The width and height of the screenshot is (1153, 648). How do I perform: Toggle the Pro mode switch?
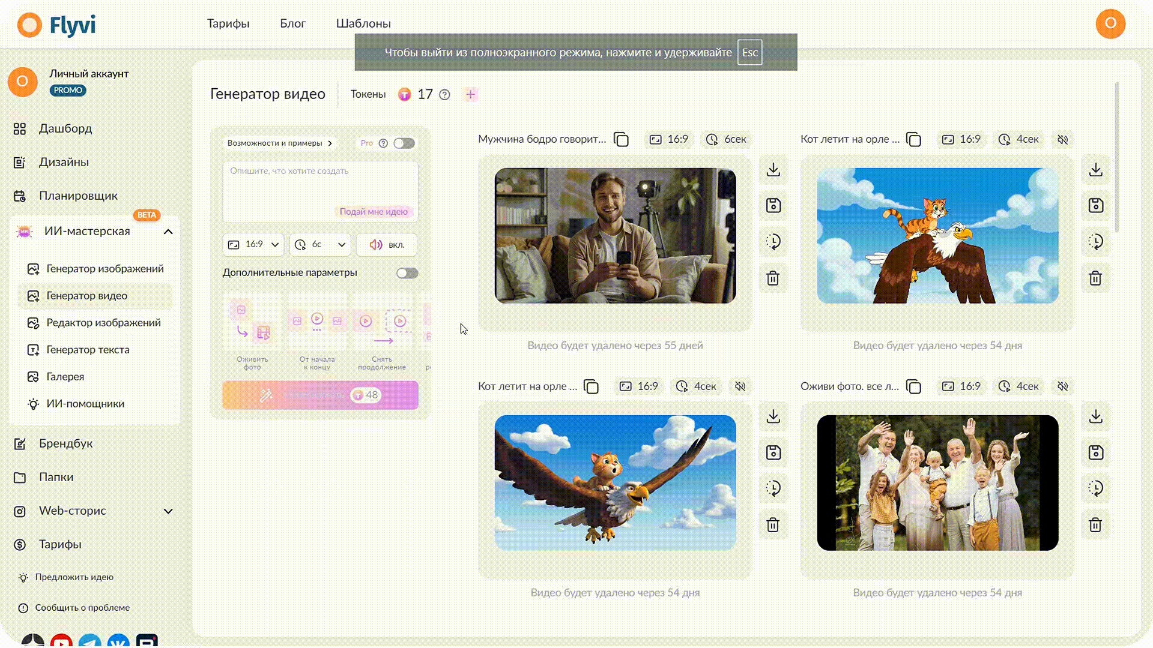[404, 143]
